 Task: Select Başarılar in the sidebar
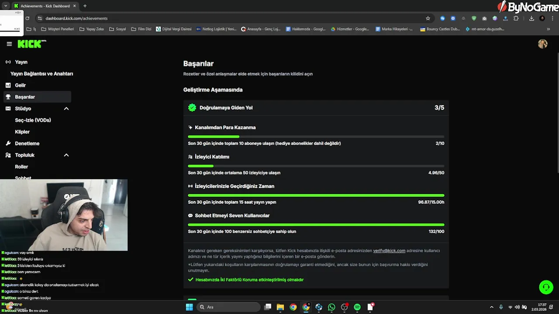tap(37, 97)
